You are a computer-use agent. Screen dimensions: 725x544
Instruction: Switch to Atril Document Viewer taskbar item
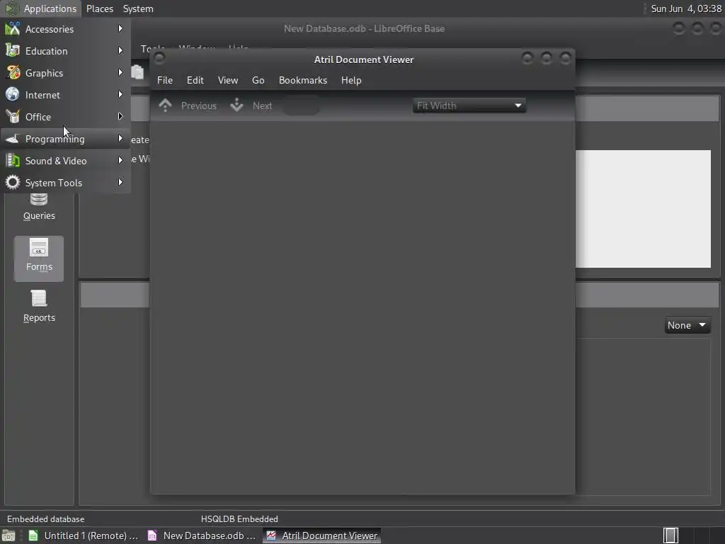click(322, 535)
